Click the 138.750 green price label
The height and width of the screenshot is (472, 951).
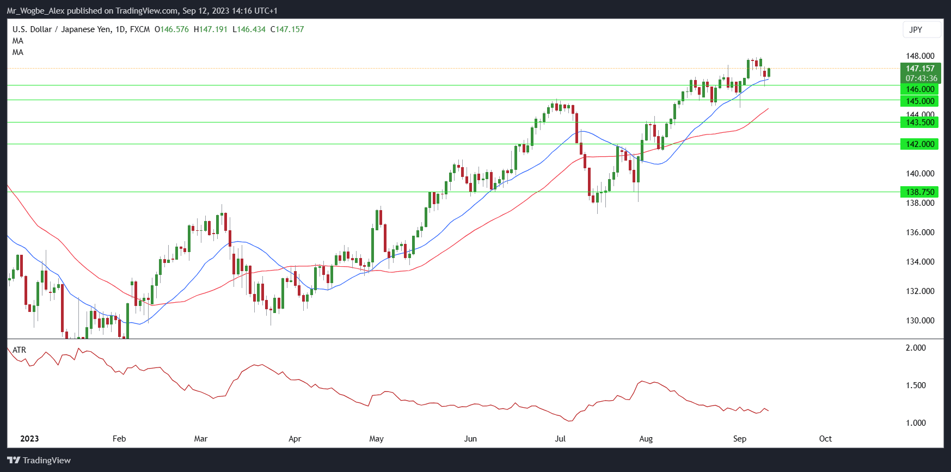(x=920, y=192)
